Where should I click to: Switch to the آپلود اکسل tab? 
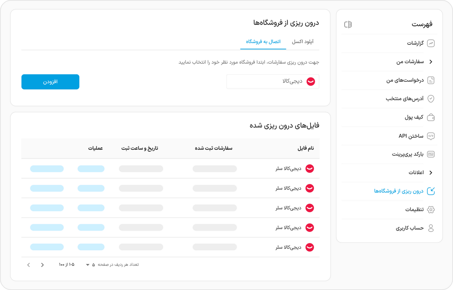tap(303, 41)
